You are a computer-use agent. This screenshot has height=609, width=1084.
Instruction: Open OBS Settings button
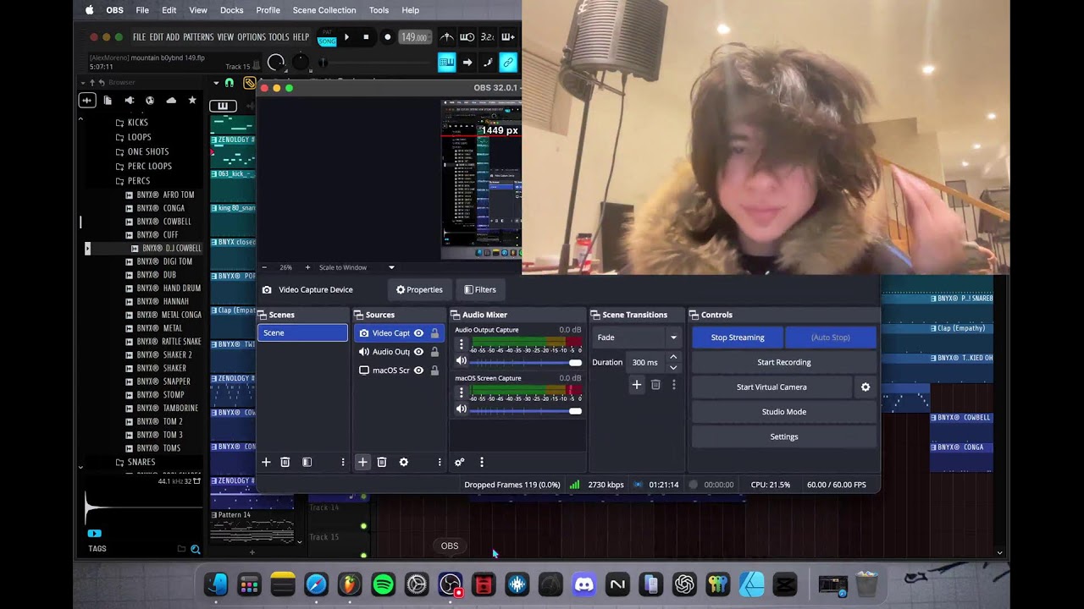[784, 436]
